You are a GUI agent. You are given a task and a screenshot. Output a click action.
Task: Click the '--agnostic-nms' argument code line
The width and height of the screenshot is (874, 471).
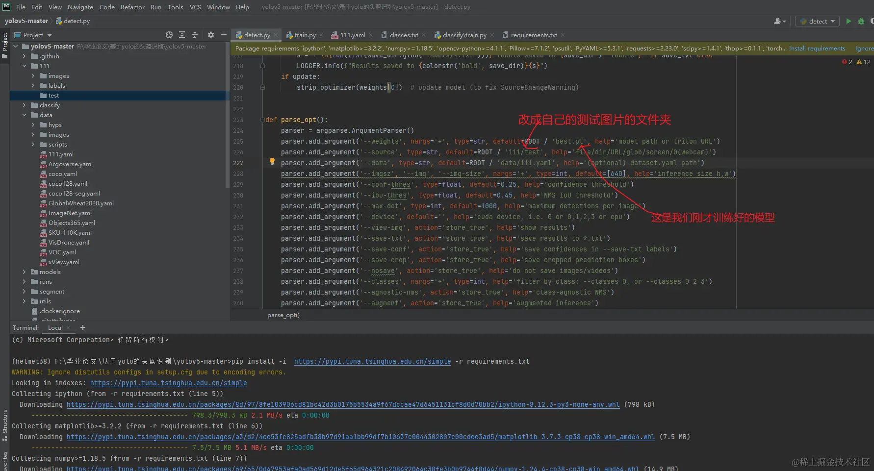point(447,293)
